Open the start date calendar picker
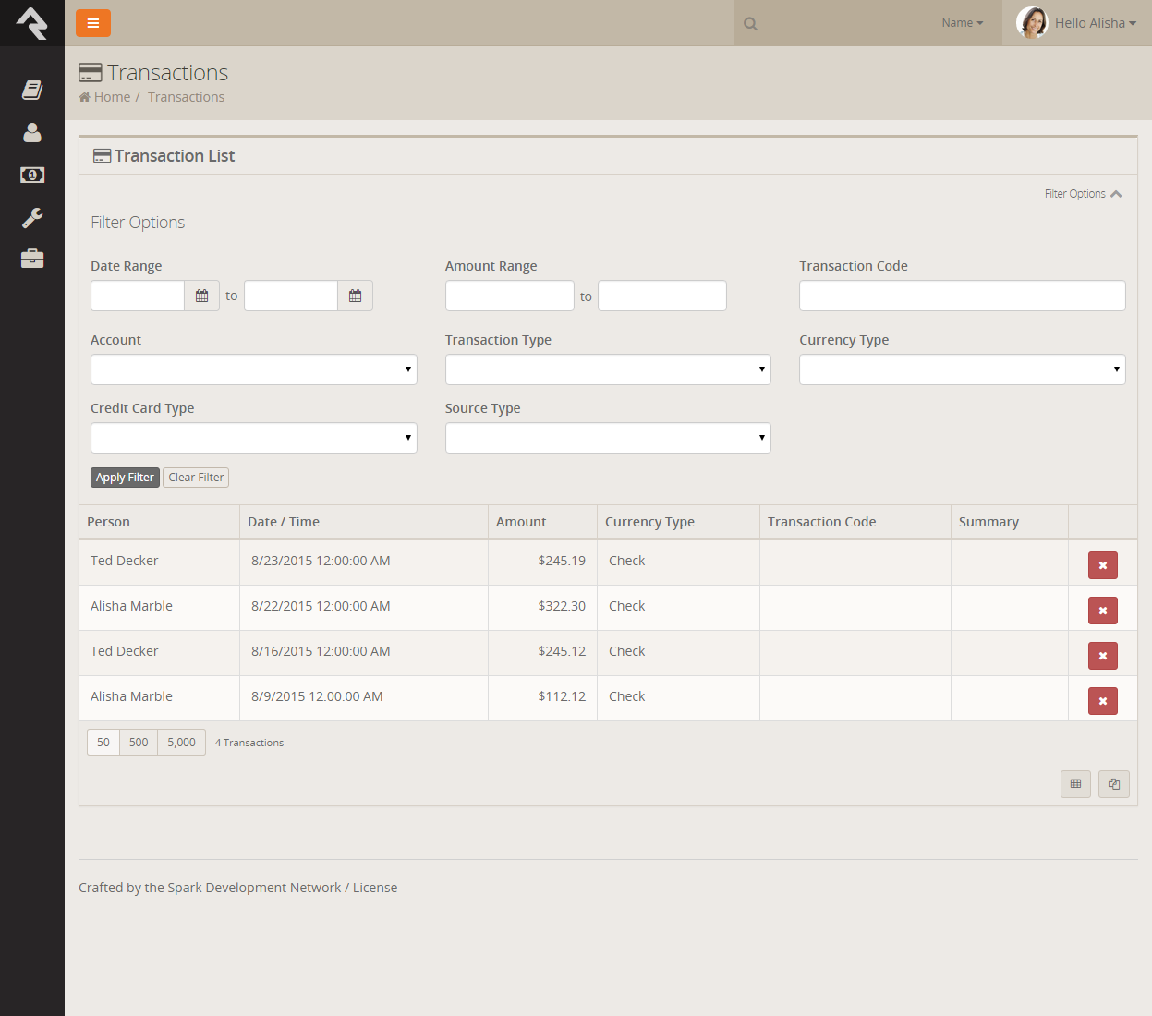 pyautogui.click(x=201, y=296)
